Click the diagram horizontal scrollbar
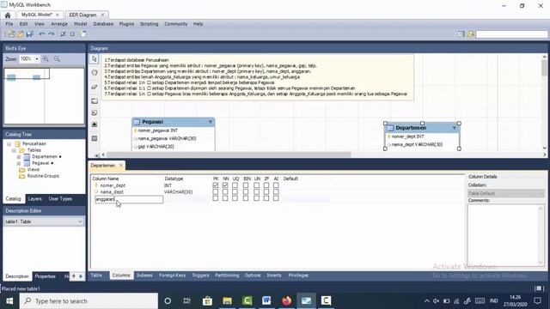The image size is (550, 309). tap(229, 154)
